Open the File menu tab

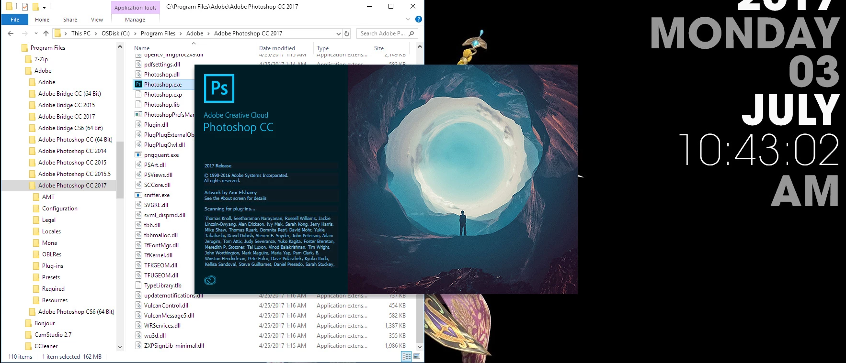coord(15,20)
